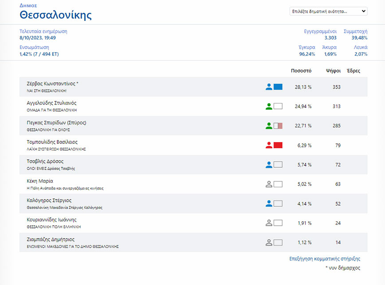Click the red person icon for Τρεμπουλίδης Βασίλειος
Viewport: 385px width, 285px height.
tap(269, 145)
